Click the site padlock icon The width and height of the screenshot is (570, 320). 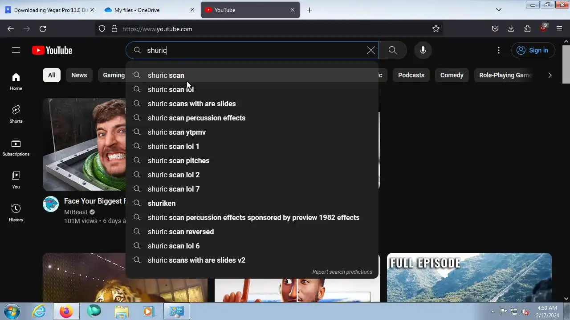114,28
